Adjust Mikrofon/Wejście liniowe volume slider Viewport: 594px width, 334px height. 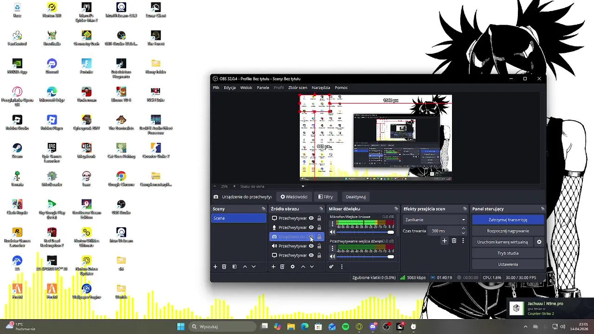pos(365,232)
